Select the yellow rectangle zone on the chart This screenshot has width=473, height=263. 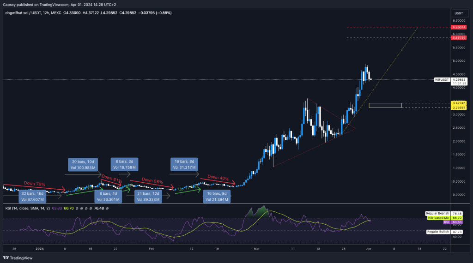[385, 105]
